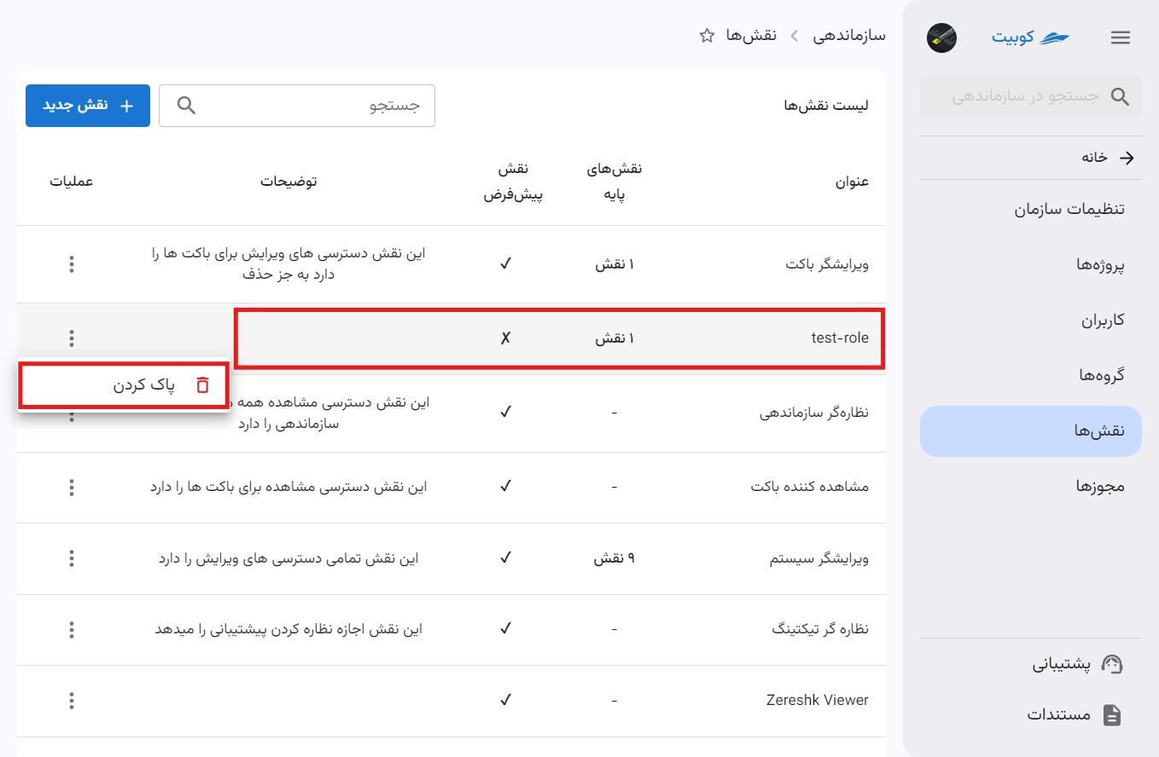Star the نقش‌ها page as favorite

click(707, 36)
